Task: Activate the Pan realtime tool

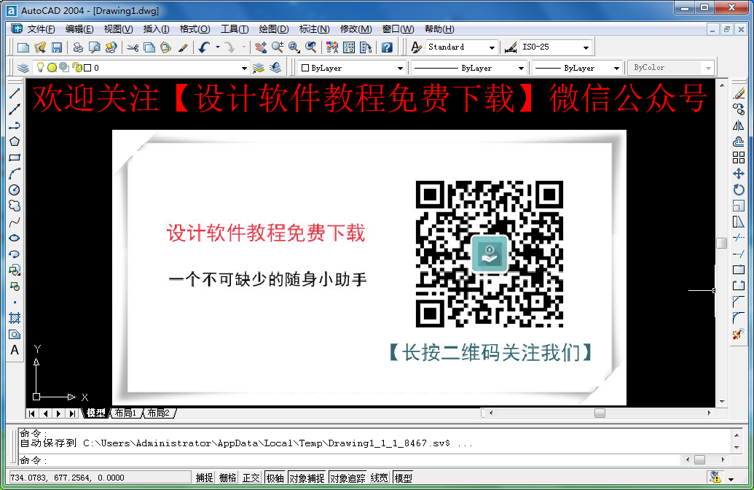Action: pyautogui.click(x=261, y=47)
